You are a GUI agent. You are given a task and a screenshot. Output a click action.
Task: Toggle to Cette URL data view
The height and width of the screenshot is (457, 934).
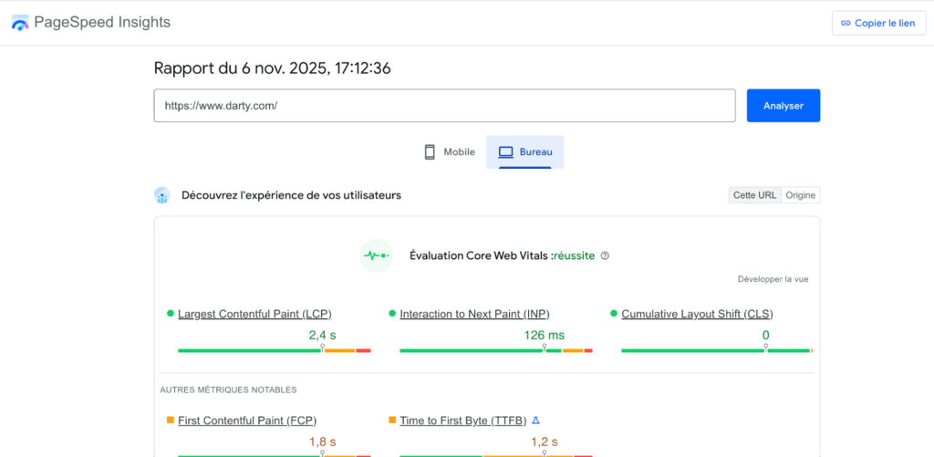(754, 195)
